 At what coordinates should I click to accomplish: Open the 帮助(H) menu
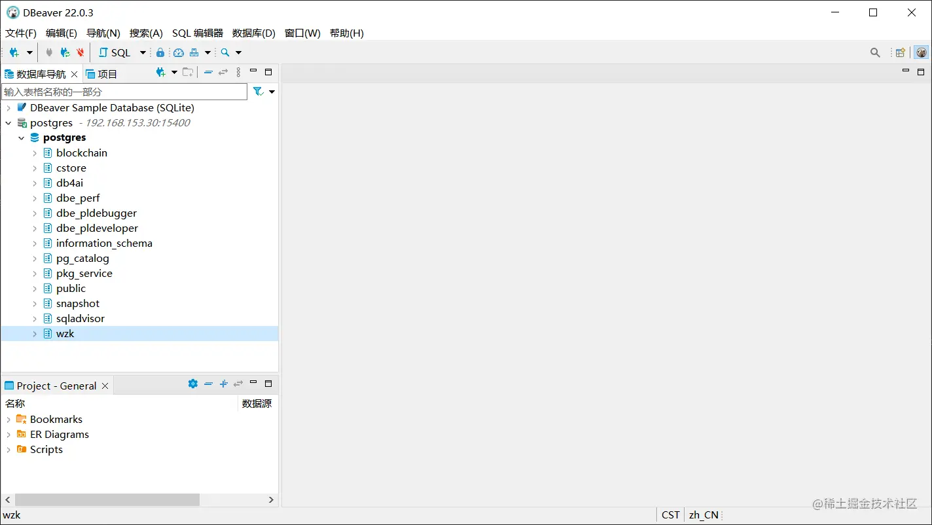pyautogui.click(x=347, y=33)
